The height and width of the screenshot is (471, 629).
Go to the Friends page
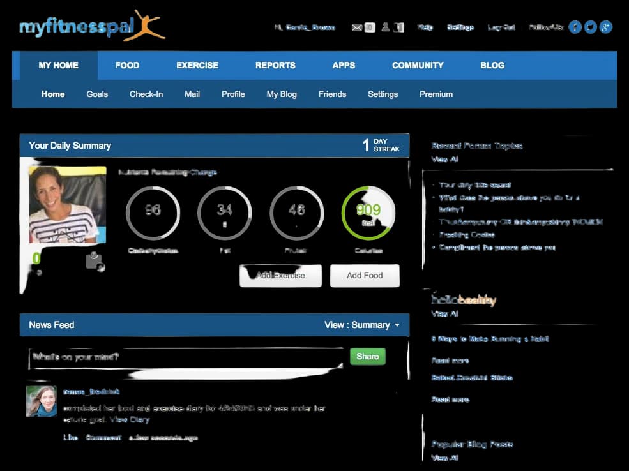[x=332, y=94]
